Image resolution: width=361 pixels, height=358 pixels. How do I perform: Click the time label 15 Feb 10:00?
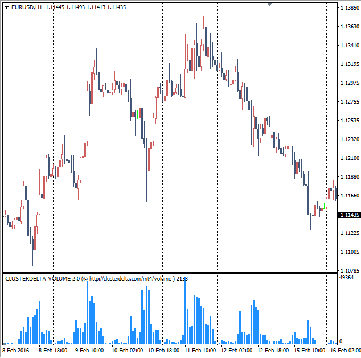point(309,351)
